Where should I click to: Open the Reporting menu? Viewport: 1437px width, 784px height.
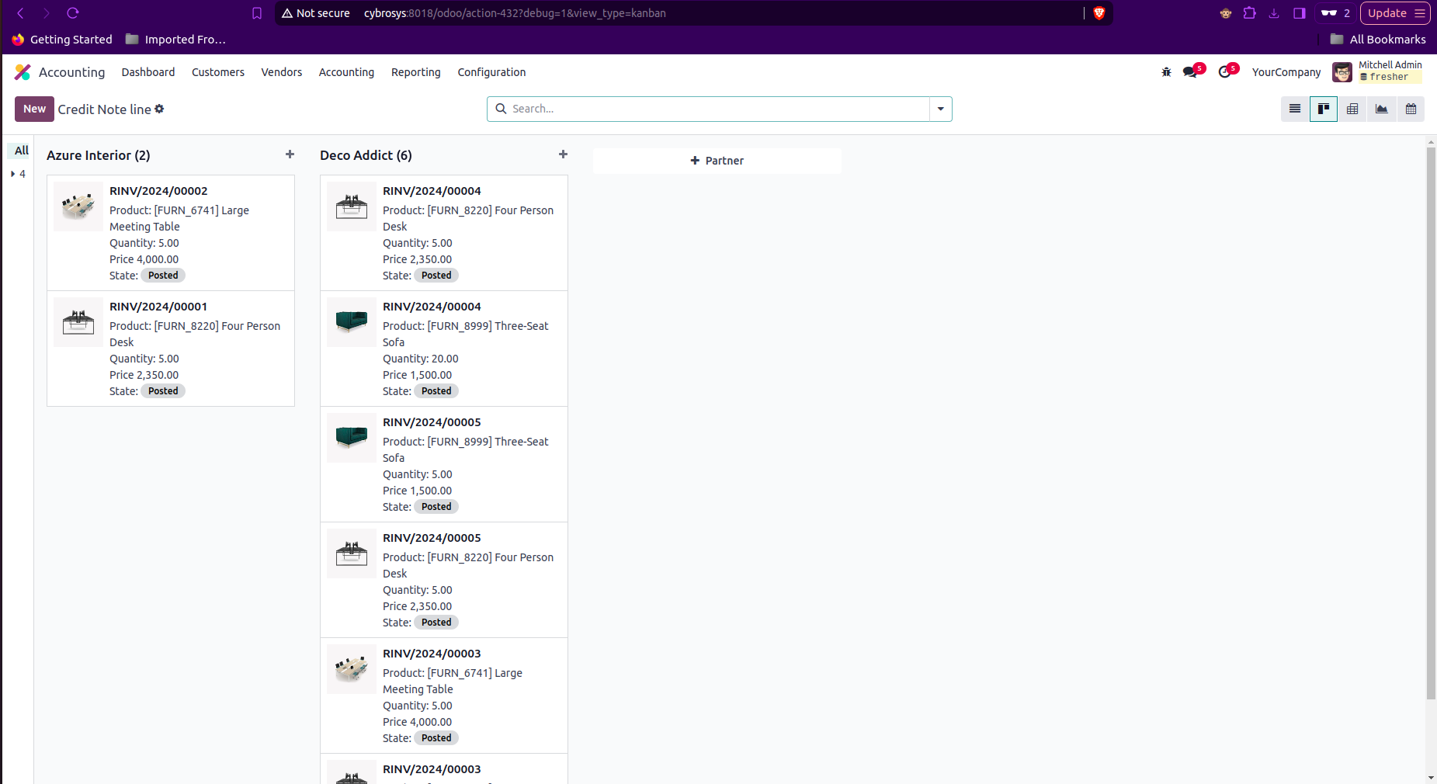click(416, 72)
